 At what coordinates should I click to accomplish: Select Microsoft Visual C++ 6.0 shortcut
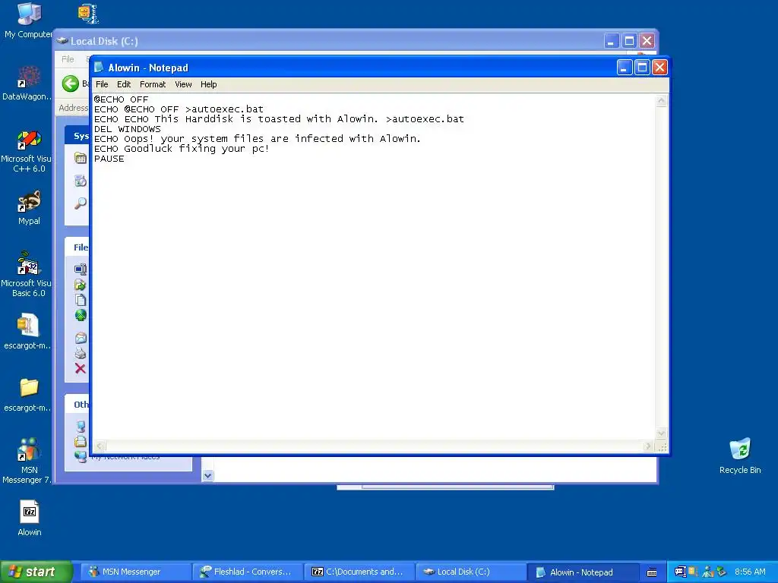27,151
